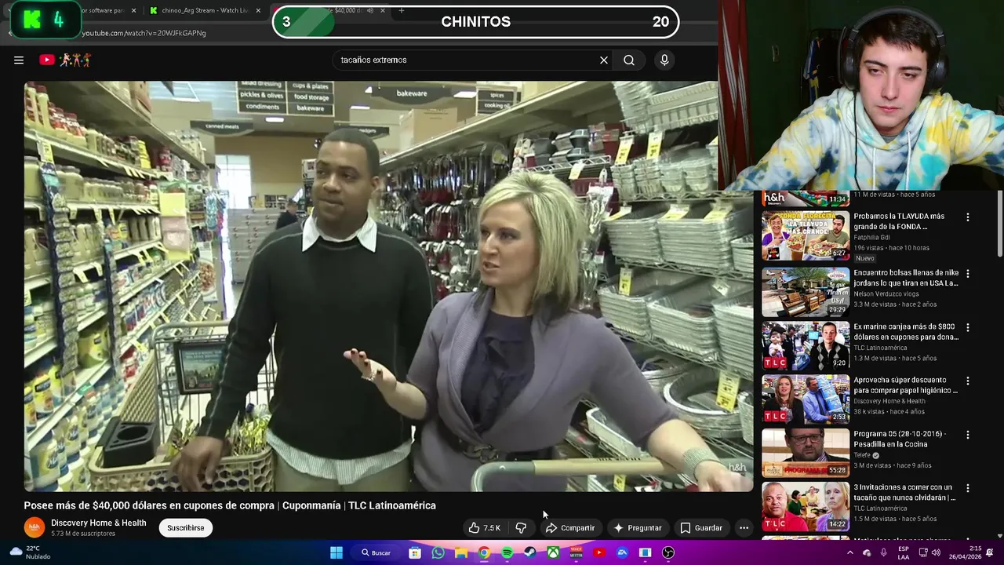
Task: Click the page's vertical scrollbar
Action: pyautogui.click(x=999, y=223)
